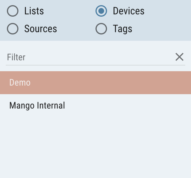Click the empty Lists radio circle
191x178 pixels.
click(x=13, y=11)
